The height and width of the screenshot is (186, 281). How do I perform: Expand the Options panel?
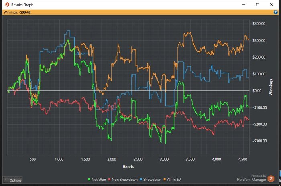[12, 180]
